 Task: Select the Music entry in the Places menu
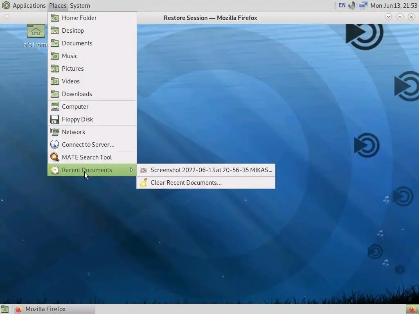(92, 56)
